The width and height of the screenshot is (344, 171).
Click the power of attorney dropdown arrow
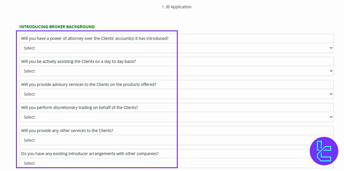point(331,48)
